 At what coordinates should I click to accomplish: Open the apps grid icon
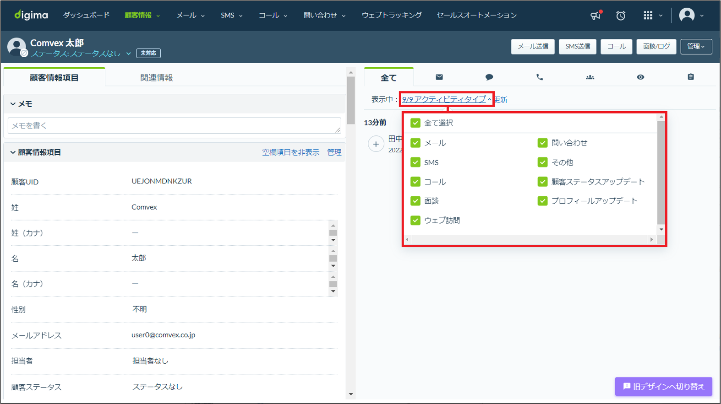click(x=648, y=16)
